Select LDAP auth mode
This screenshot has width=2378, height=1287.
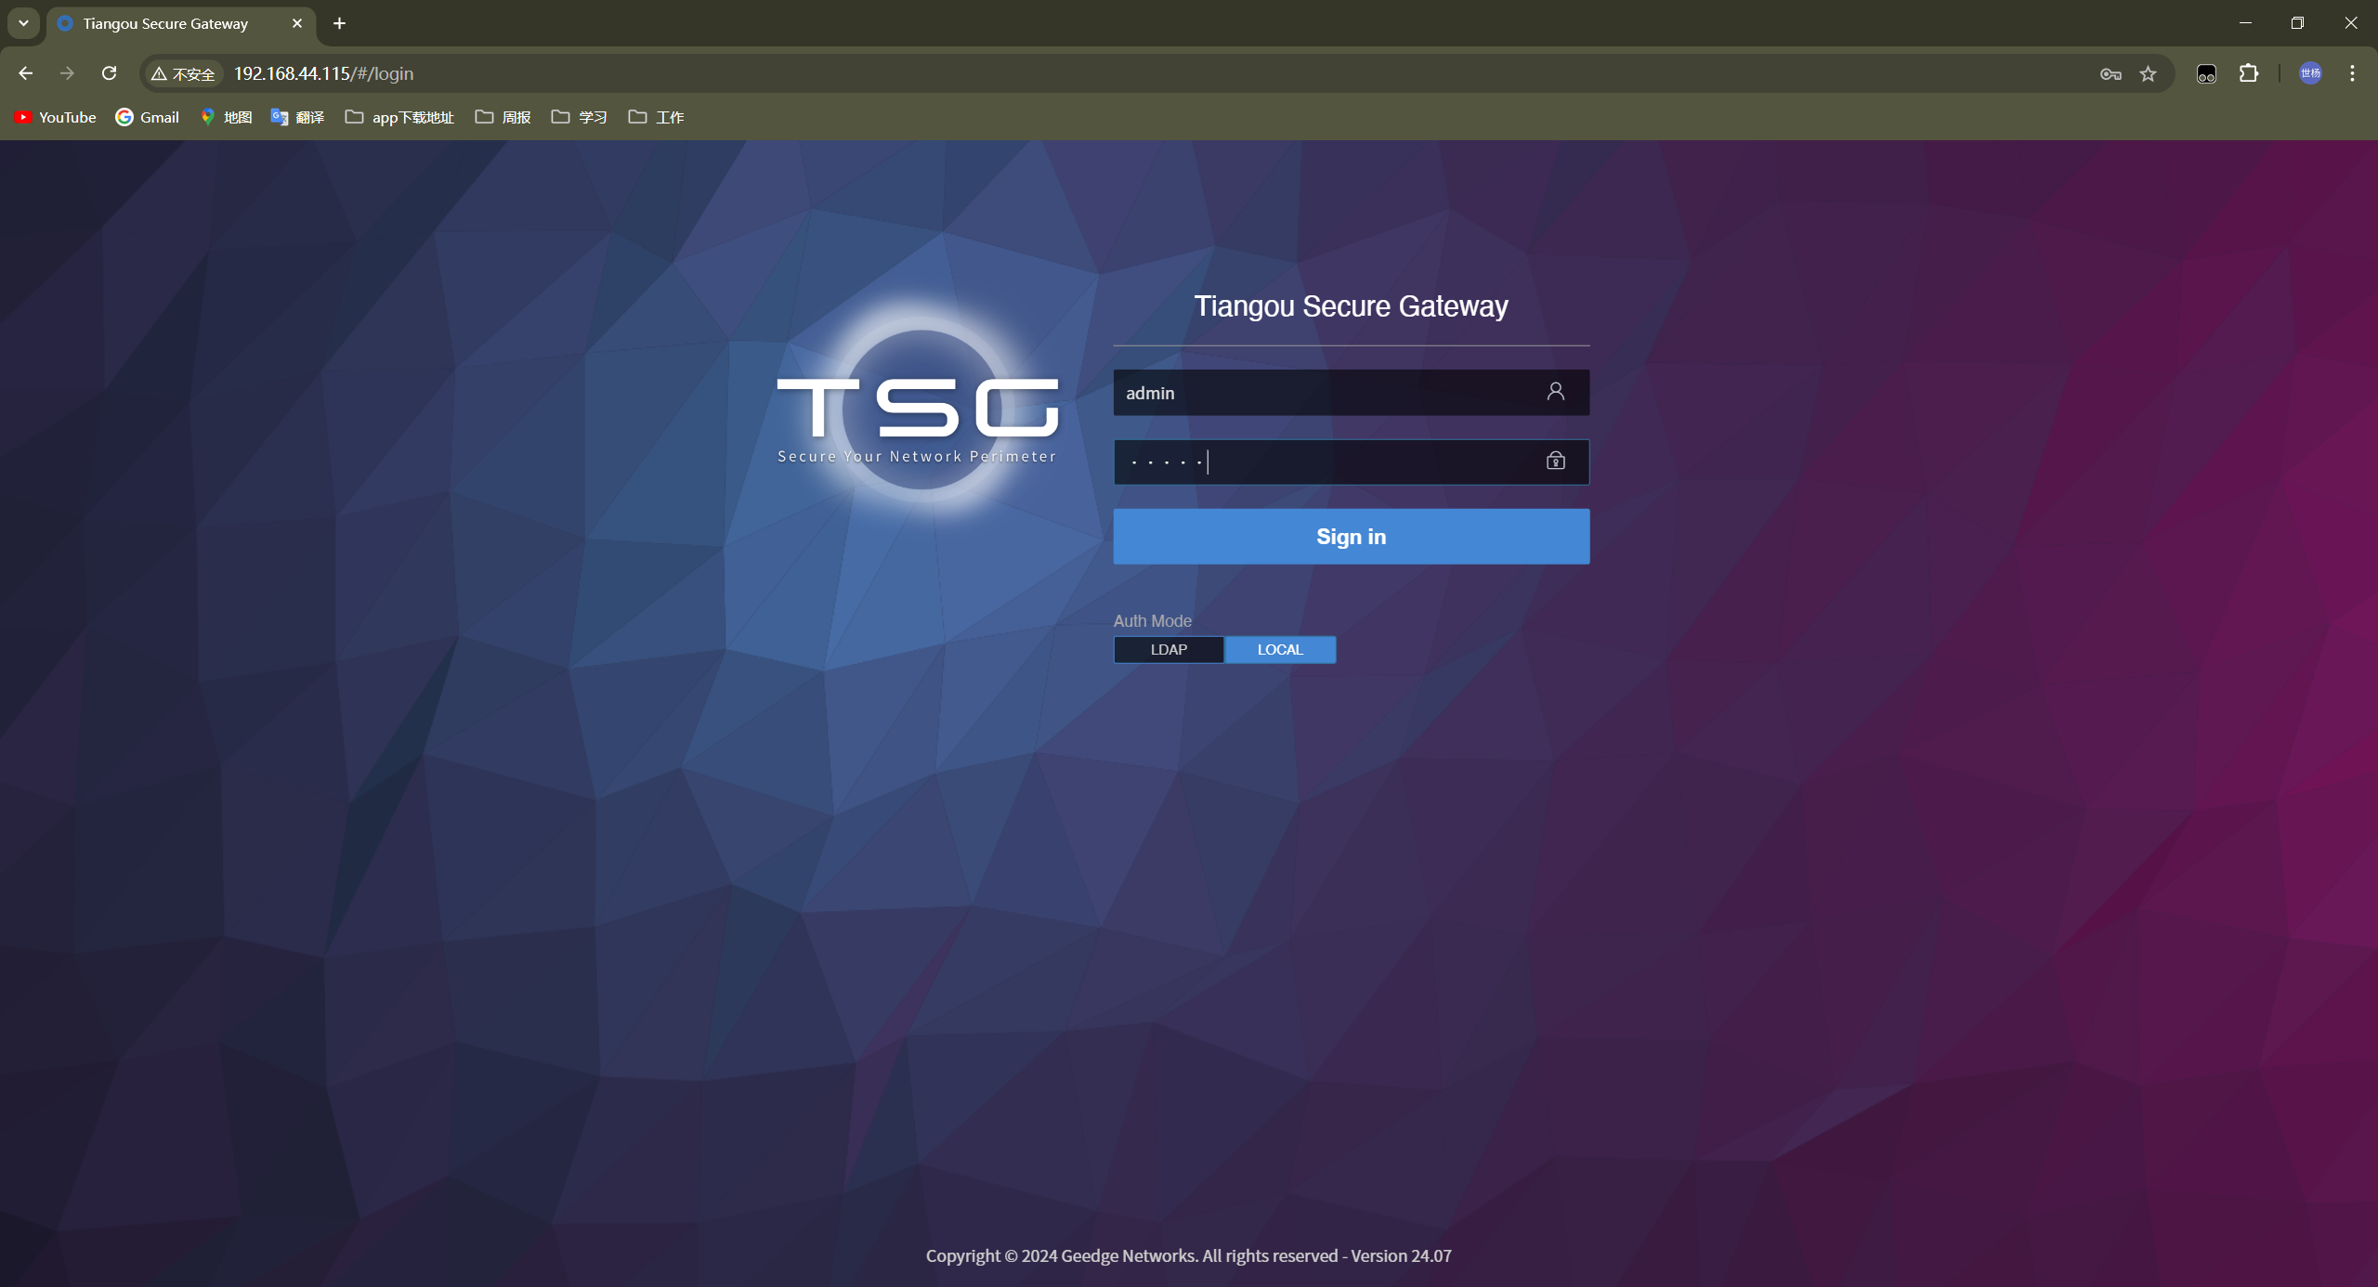coord(1168,649)
